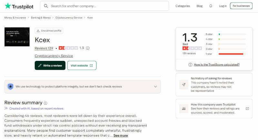Filter reviews by the 5-star row
This screenshot has height=140, width=258.
tap(225, 34)
